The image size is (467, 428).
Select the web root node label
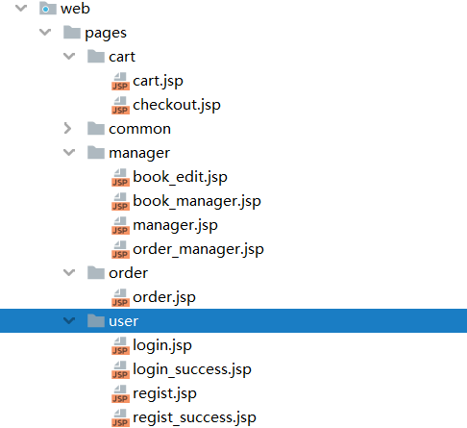click(x=75, y=9)
